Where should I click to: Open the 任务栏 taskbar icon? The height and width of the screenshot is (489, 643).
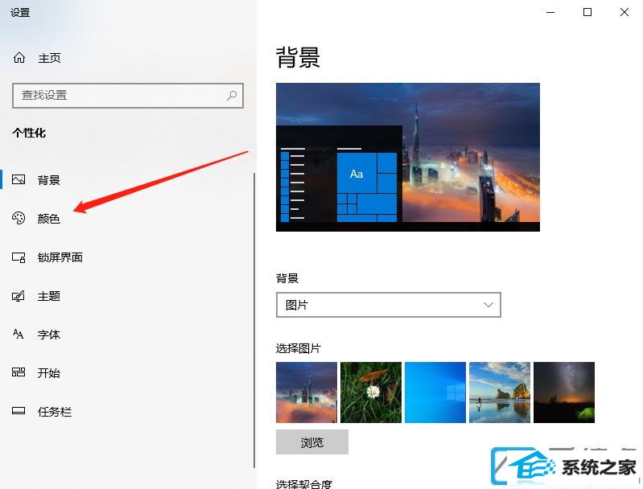coord(19,411)
